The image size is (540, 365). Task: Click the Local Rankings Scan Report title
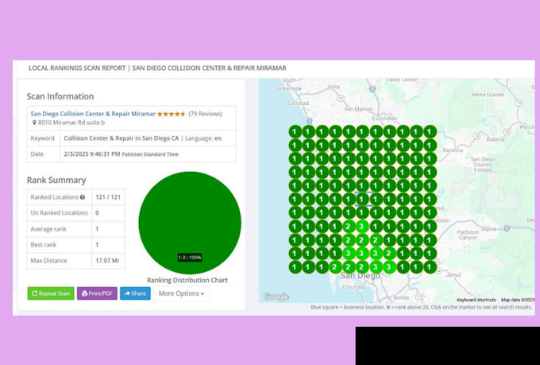(157, 68)
